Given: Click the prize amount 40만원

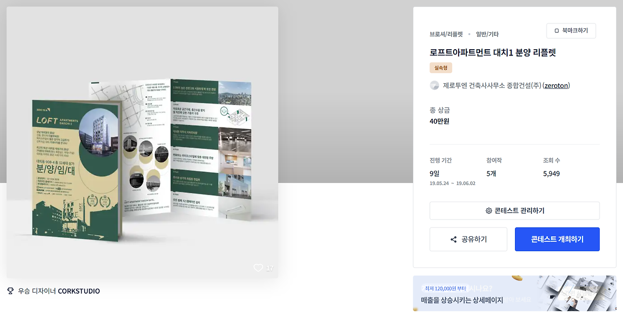Looking at the screenshot, I should [x=440, y=121].
